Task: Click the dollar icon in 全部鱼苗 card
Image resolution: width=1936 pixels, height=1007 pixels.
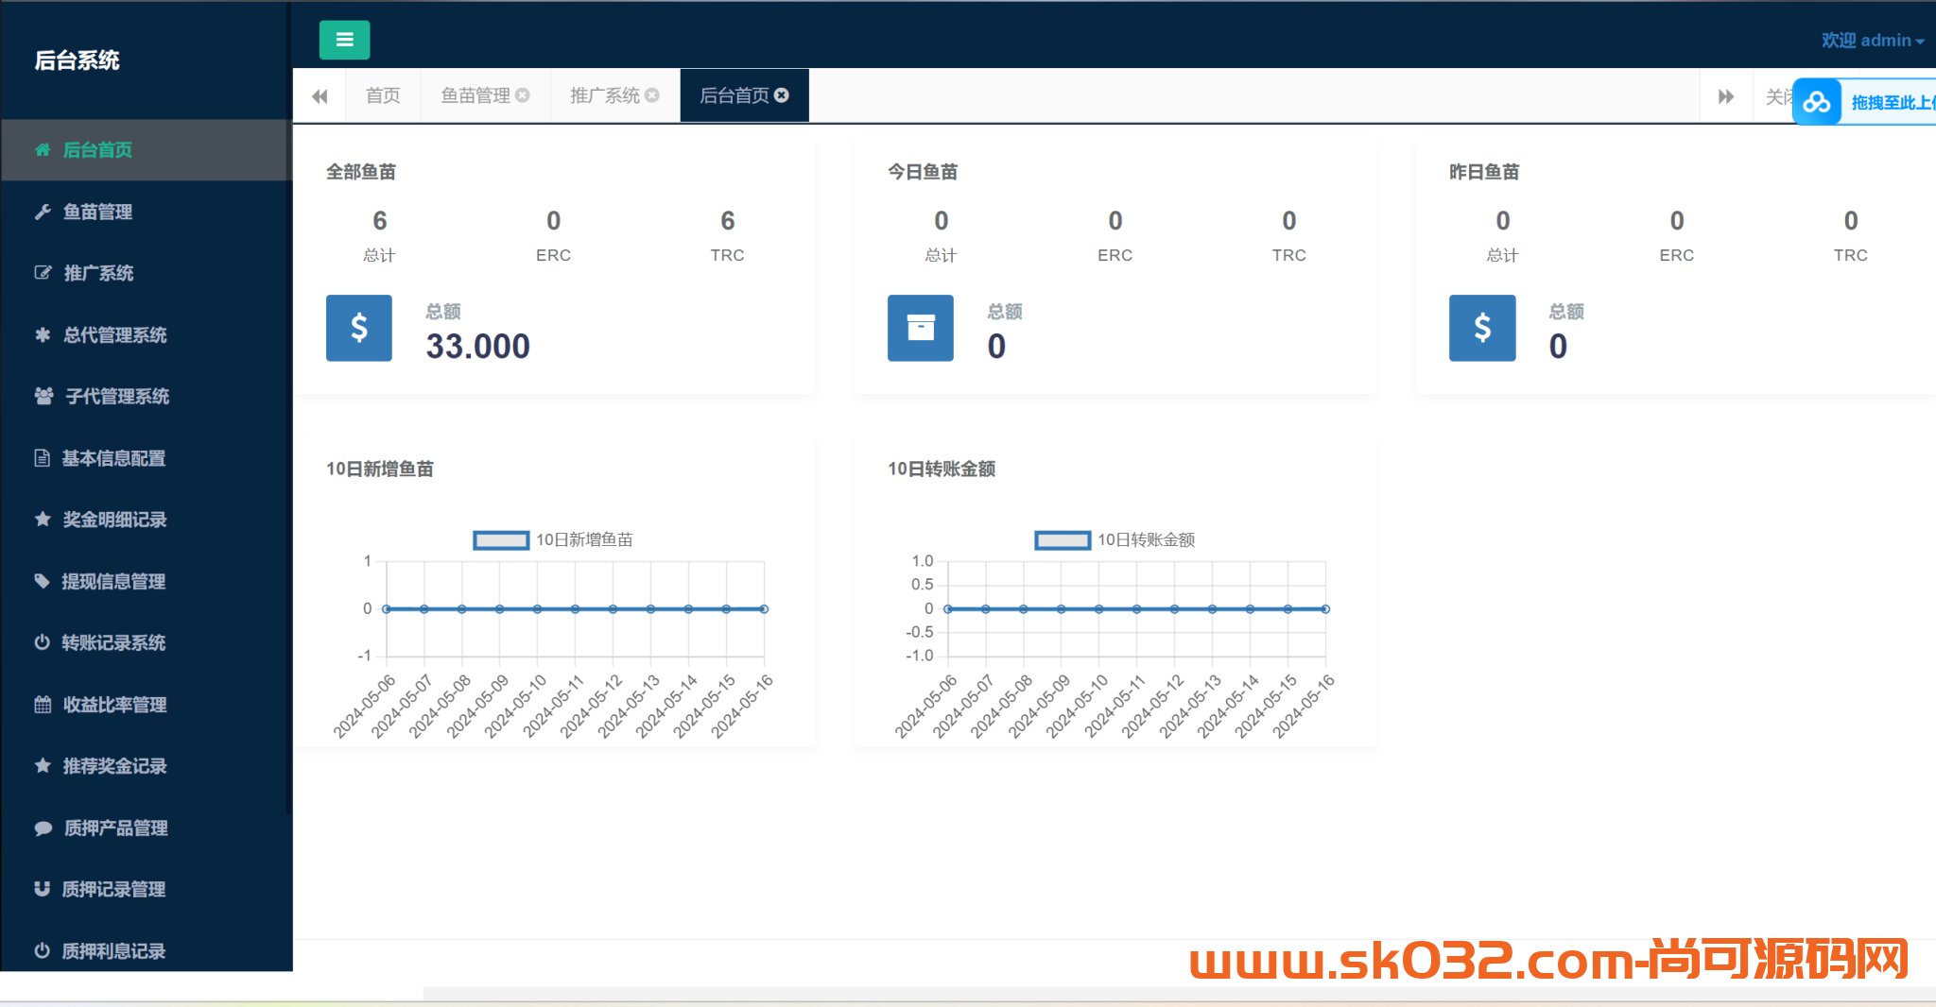Action: coord(359,328)
